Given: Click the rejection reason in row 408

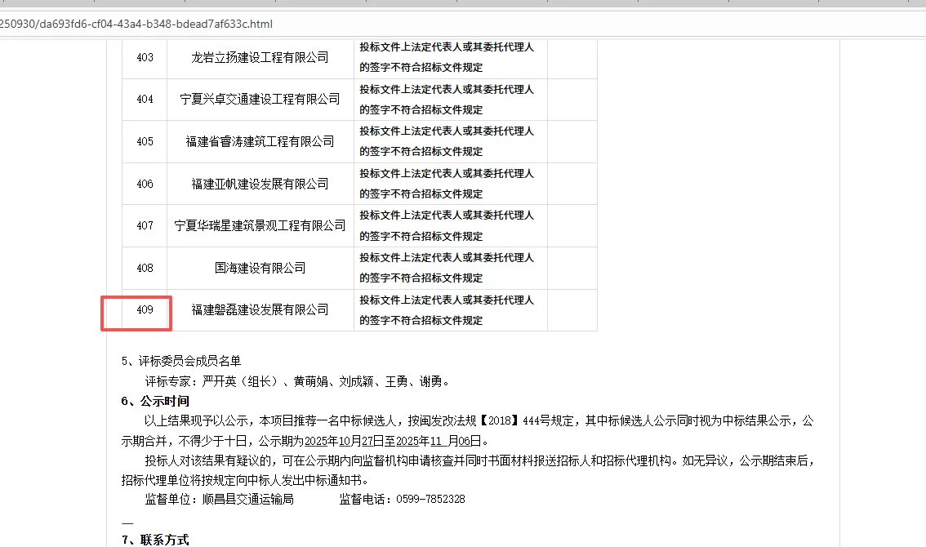Looking at the screenshot, I should pyautogui.click(x=447, y=268).
